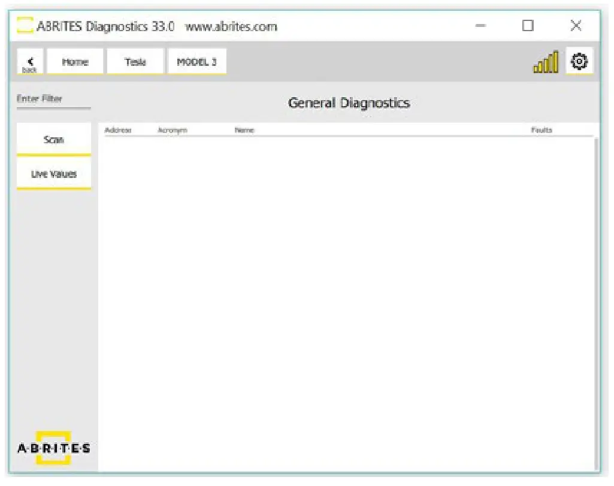Check the yellow signal strength bars icon
614x486 pixels.
tap(546, 62)
